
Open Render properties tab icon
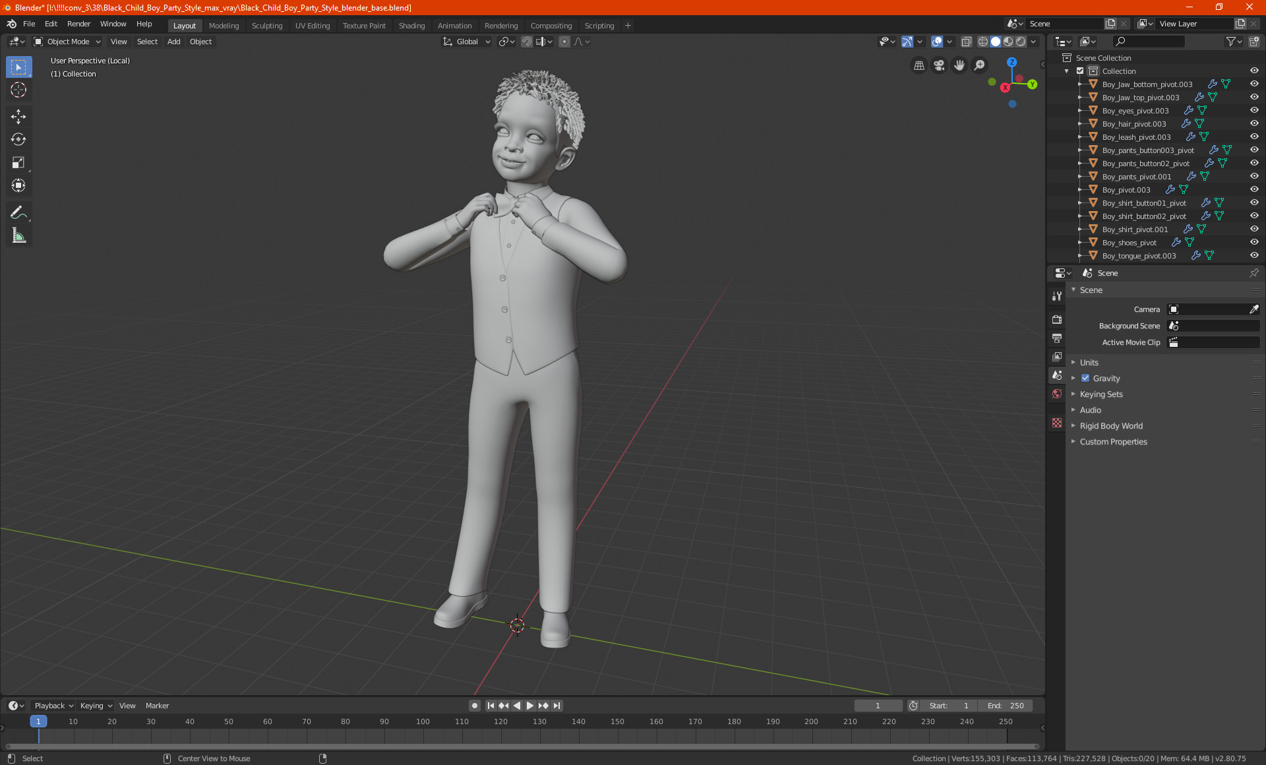click(x=1057, y=319)
